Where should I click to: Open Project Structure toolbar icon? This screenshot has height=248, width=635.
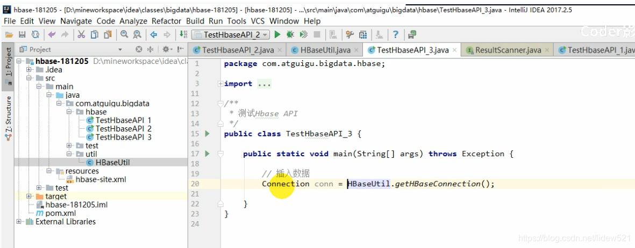click(x=363, y=35)
